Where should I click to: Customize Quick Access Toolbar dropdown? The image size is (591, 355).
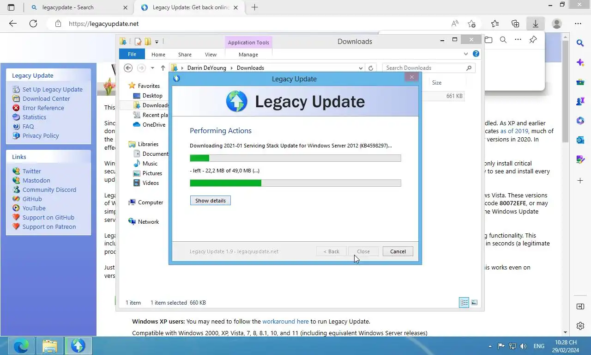click(157, 42)
